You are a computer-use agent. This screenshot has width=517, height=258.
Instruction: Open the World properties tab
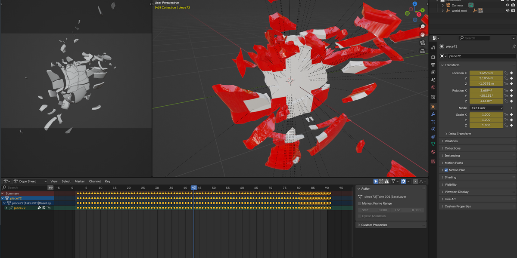coord(433,87)
